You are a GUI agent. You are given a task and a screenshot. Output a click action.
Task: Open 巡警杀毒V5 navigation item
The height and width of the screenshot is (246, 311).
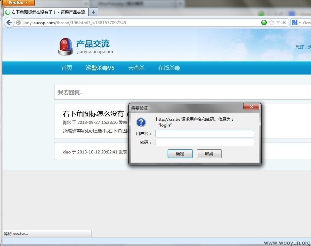coord(100,68)
